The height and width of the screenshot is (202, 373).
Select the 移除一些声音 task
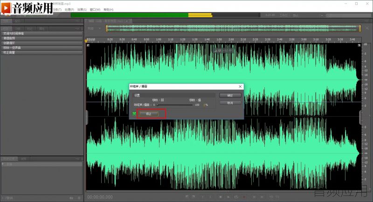[x=42, y=48]
